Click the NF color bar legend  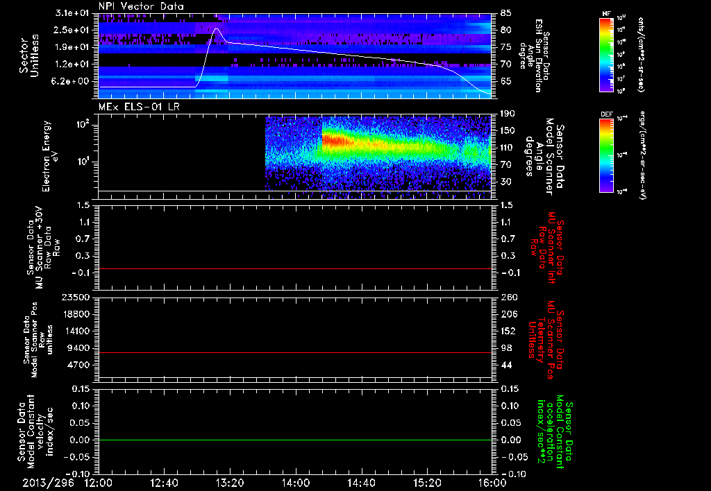coord(607,55)
